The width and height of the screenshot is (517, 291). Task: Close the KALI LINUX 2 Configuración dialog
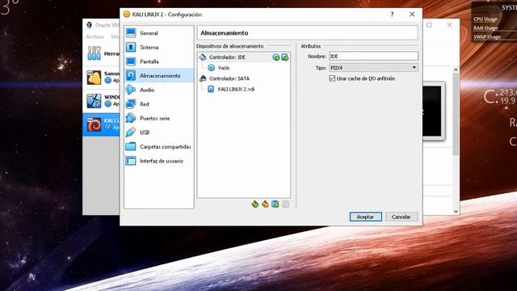412,15
